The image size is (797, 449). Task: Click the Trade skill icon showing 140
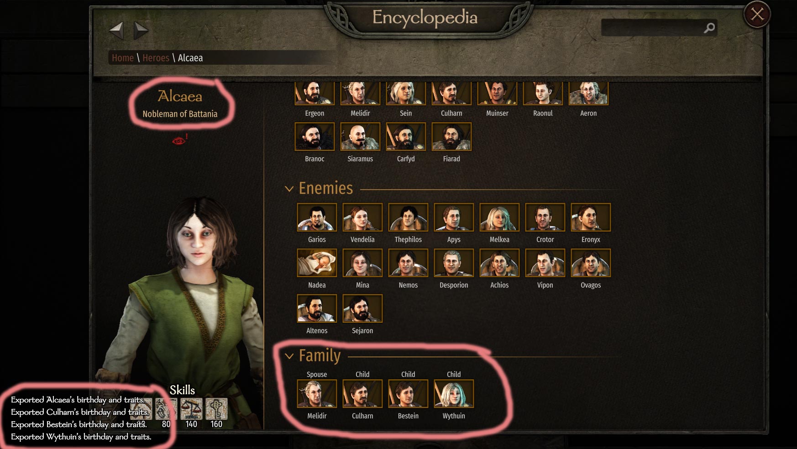point(191,409)
